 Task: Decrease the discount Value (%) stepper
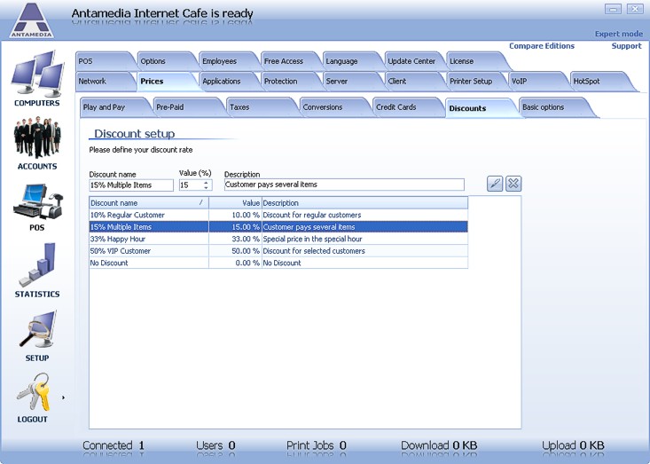click(x=206, y=188)
